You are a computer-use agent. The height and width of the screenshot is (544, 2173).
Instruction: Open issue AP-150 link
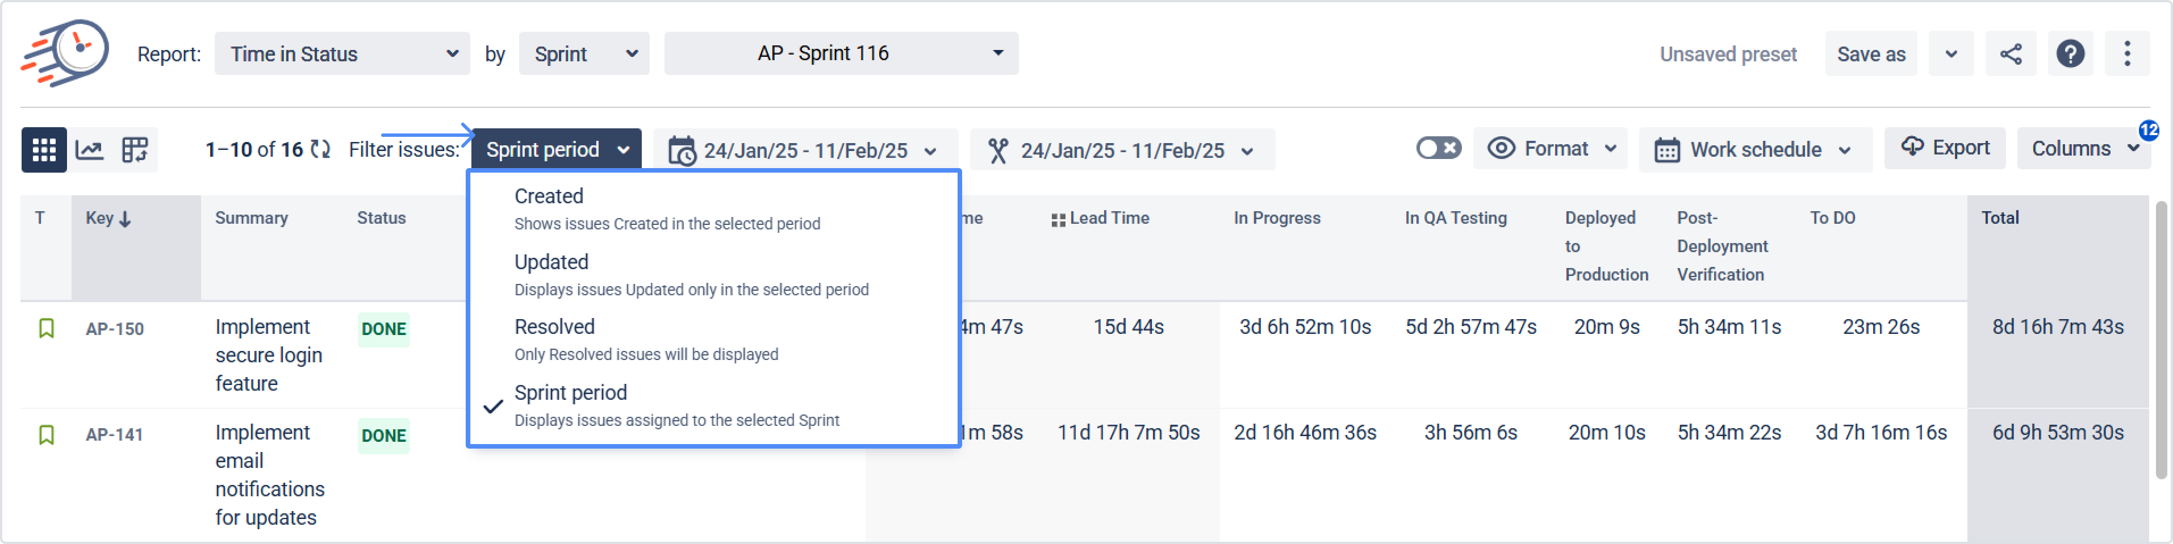tap(115, 329)
